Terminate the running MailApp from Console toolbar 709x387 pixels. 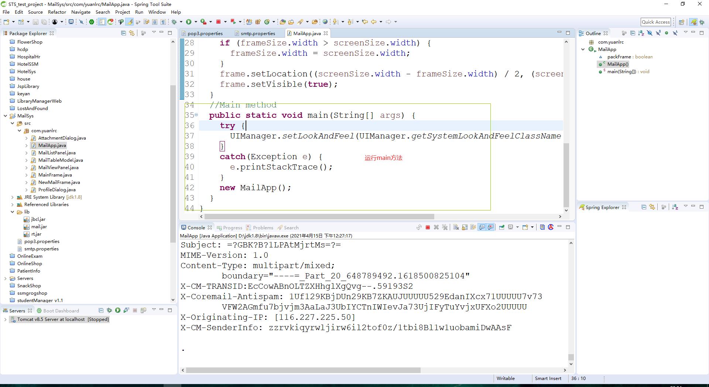(428, 227)
